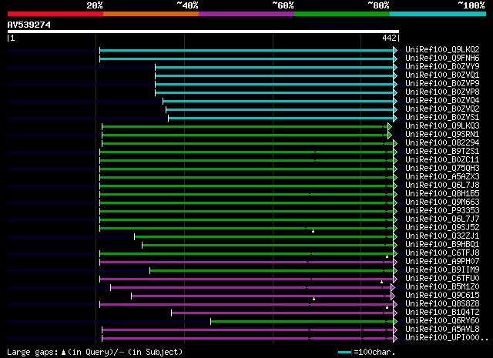Screen dimensions: 493x358
Task: Select the UniRef100_B9IIM9 label
Action: coord(442,270)
